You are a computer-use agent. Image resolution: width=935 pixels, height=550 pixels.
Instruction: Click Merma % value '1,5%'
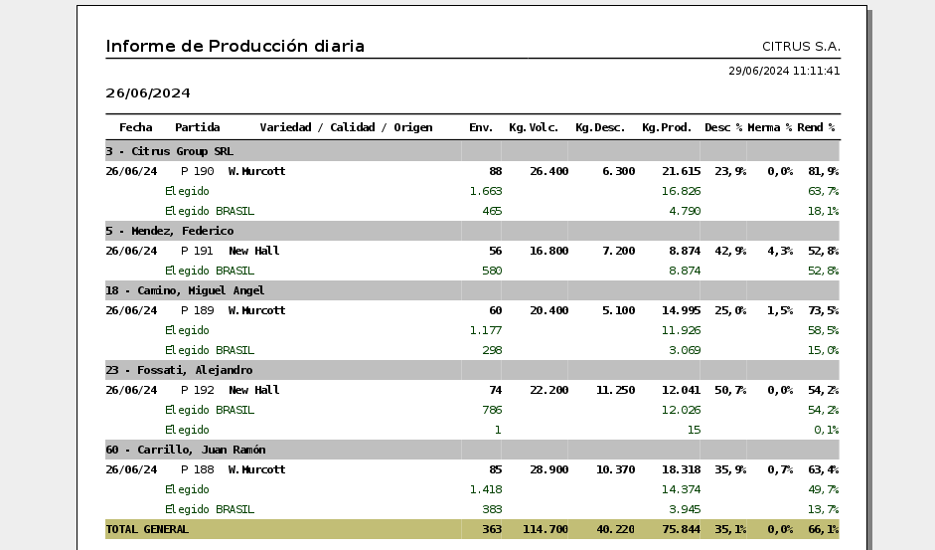pyautogui.click(x=780, y=310)
